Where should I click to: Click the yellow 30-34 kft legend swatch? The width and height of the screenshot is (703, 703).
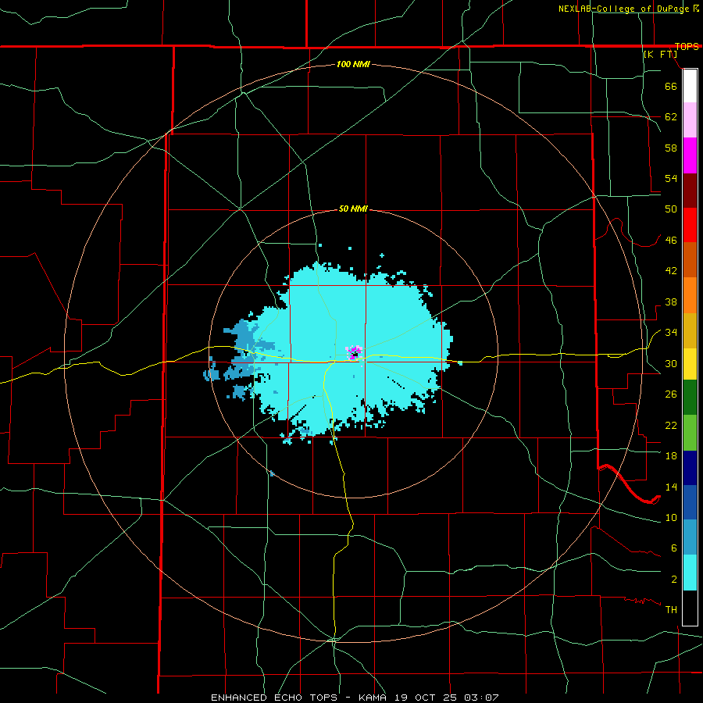[x=690, y=364]
